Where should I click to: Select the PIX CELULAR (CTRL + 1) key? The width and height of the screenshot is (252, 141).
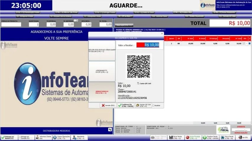pos(102,51)
